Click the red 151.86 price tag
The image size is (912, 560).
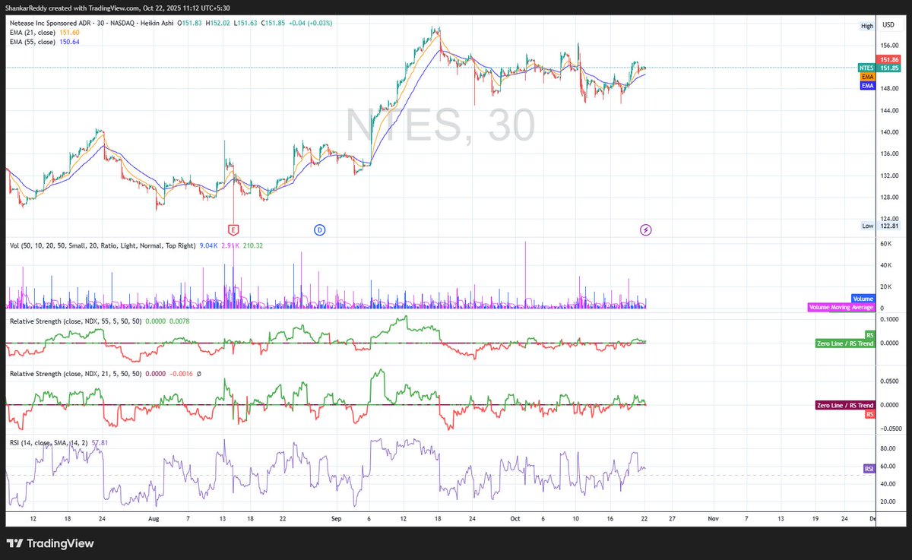[x=888, y=59]
